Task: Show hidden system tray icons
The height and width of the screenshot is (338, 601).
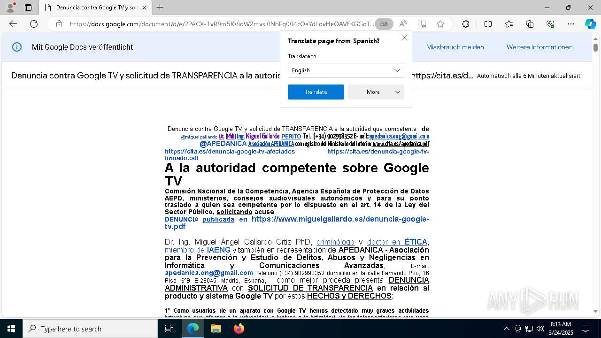Action: click(x=506, y=329)
